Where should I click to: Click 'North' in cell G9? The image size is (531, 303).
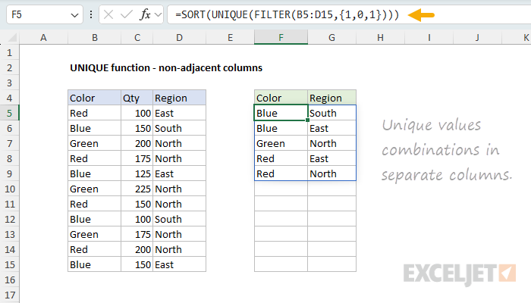332,173
